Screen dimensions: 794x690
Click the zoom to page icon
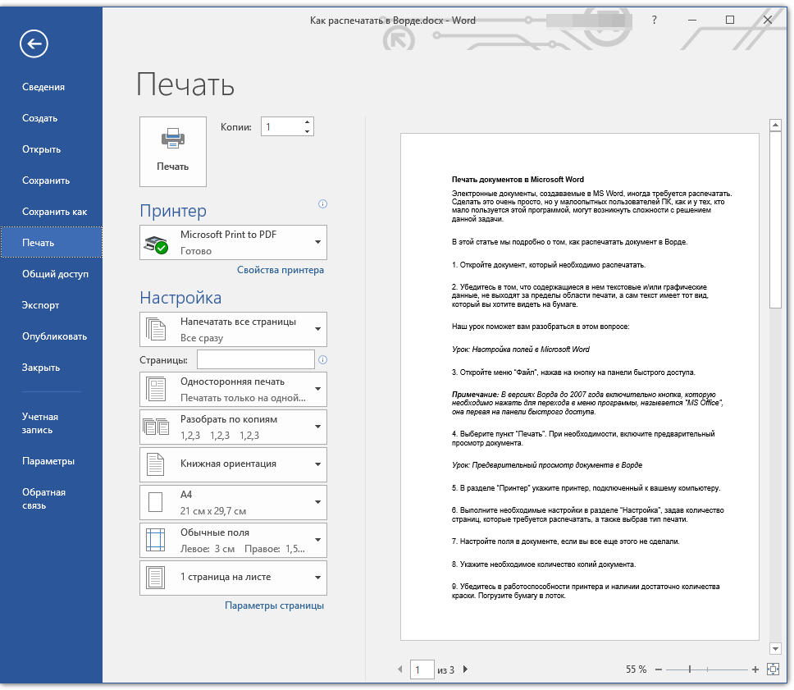point(773,669)
